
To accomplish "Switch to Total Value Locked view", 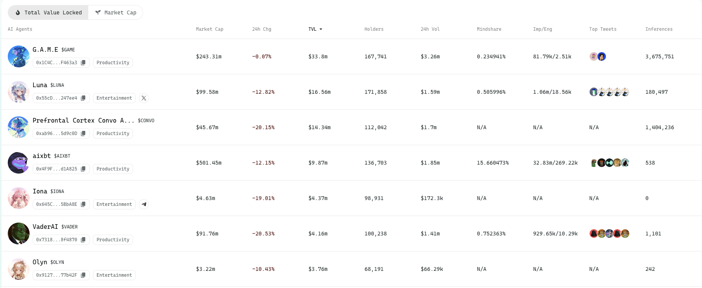I will click(49, 12).
